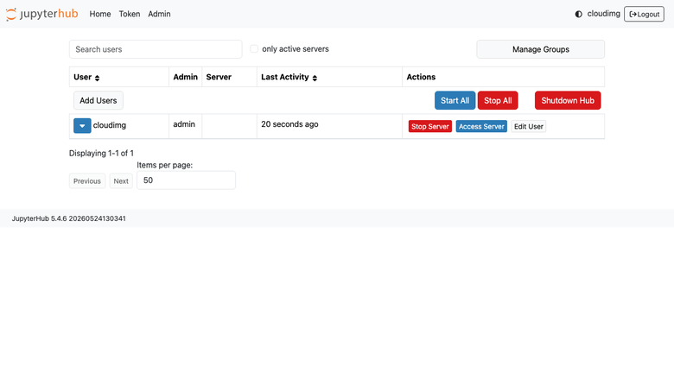Stop Server for cloudimg
Image resolution: width=674 pixels, height=379 pixels.
pos(429,127)
